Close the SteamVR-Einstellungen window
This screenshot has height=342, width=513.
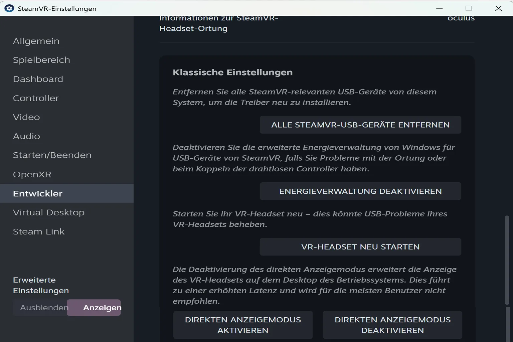(498, 8)
